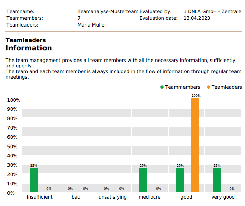
Task: Click the 'Information' section heading
Action: (29, 48)
